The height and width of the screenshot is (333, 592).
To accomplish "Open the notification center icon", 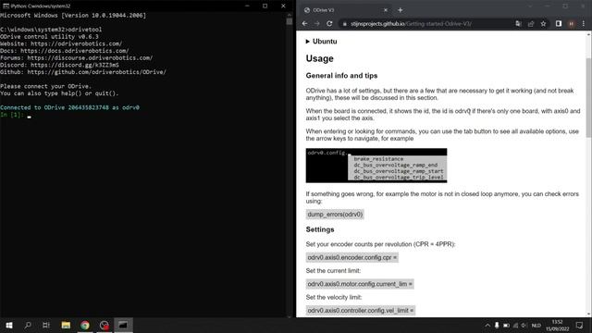I will (580, 325).
